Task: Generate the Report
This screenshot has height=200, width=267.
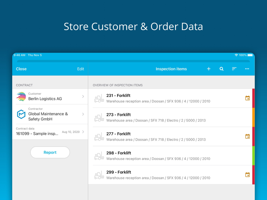Action: [50, 152]
